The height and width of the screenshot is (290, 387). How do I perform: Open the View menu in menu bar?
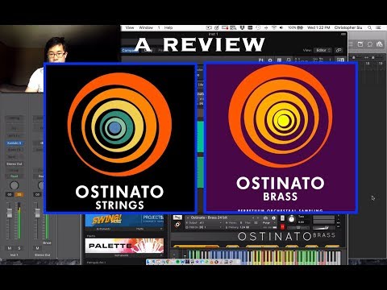[130, 27]
